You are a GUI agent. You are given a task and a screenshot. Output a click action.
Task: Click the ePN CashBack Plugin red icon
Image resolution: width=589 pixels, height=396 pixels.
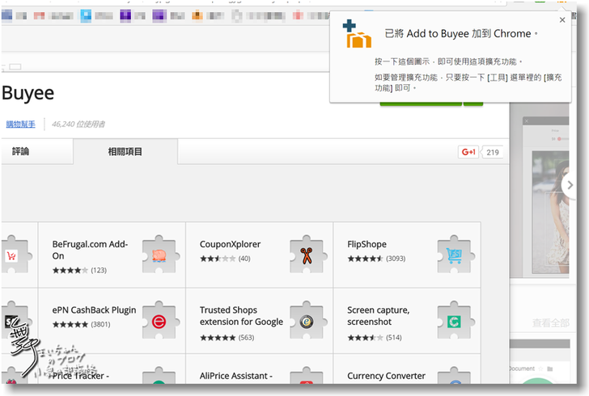(159, 321)
